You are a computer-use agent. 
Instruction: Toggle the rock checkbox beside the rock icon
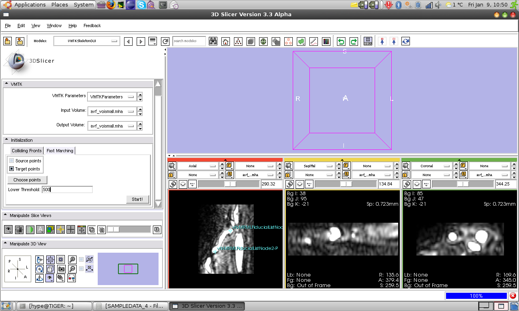pos(81,269)
